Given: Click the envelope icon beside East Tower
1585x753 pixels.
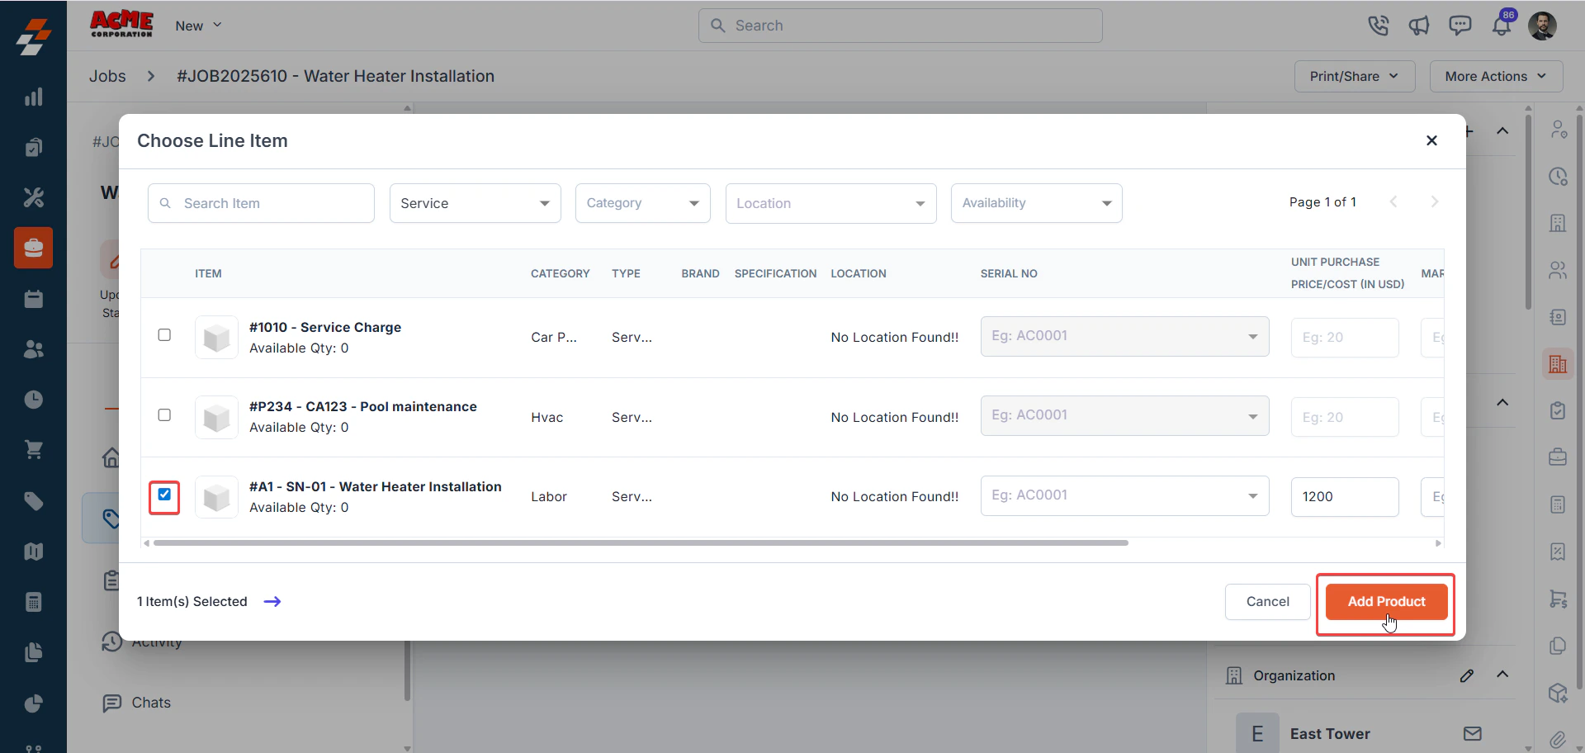Looking at the screenshot, I should tap(1473, 733).
